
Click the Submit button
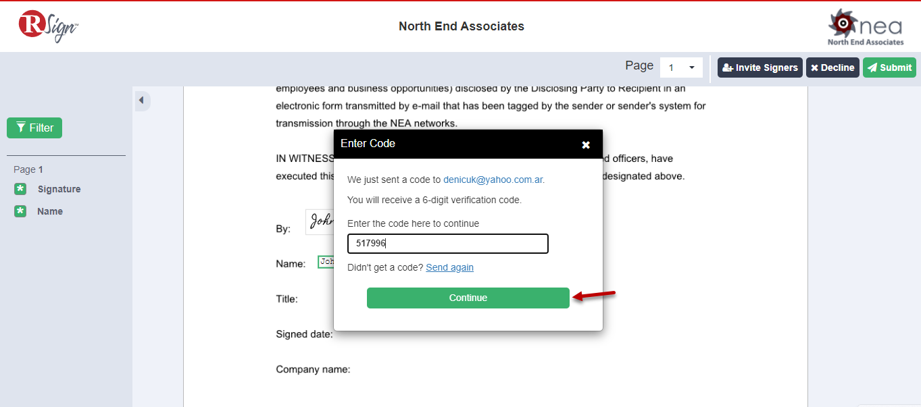(x=889, y=67)
